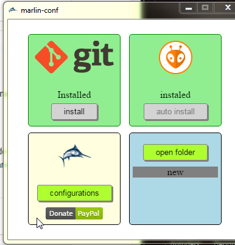Click the PlatformIO auto install button

[x=175, y=111]
